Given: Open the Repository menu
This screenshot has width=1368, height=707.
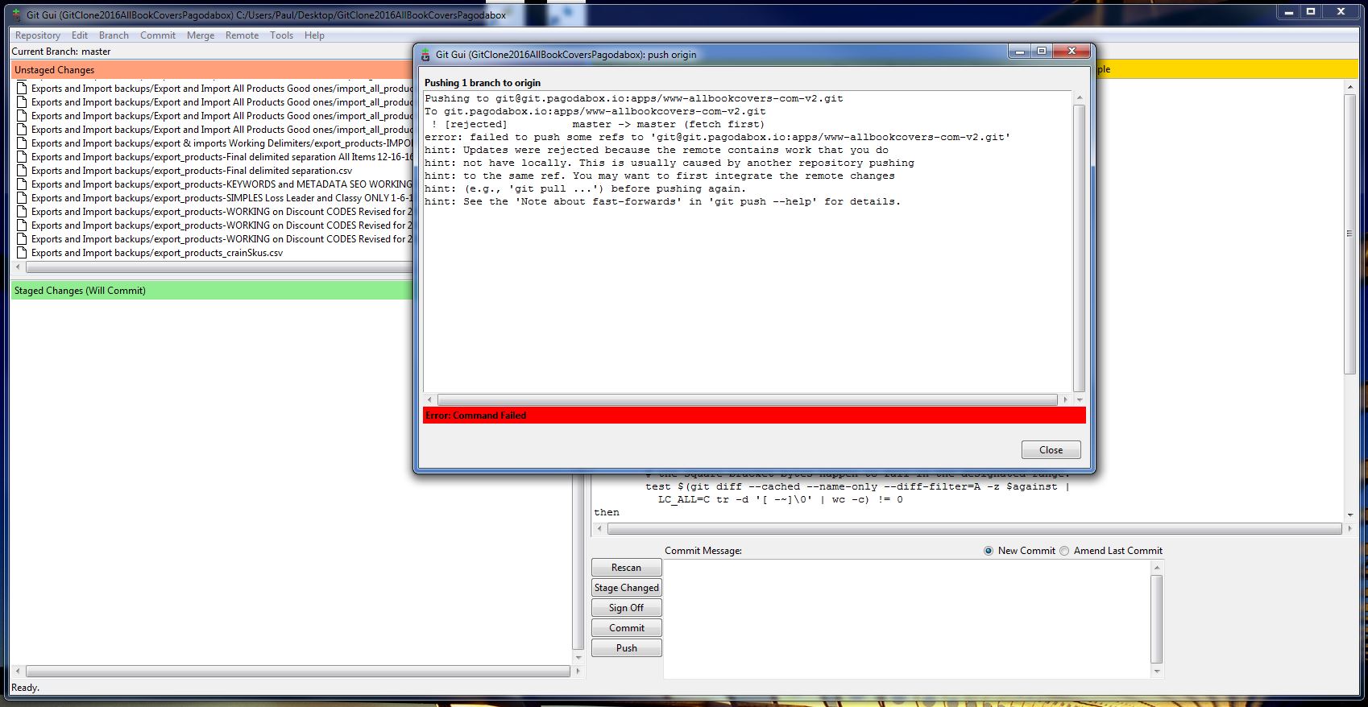Looking at the screenshot, I should click(x=38, y=35).
